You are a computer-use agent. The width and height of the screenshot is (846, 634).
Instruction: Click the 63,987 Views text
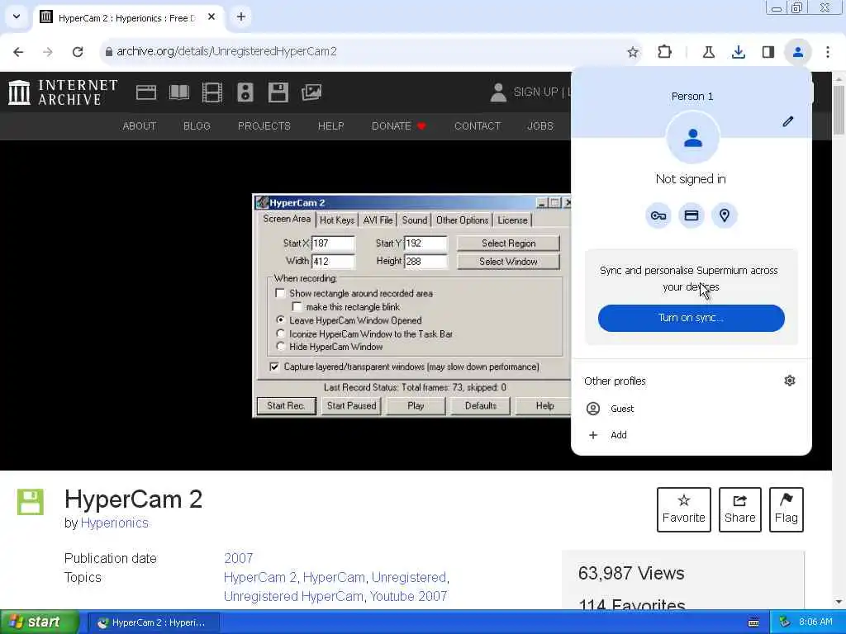coord(630,573)
